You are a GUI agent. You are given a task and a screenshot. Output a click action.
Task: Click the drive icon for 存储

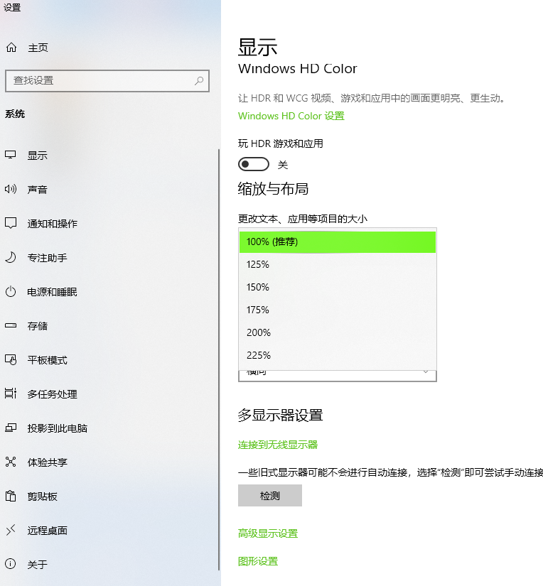click(11, 325)
